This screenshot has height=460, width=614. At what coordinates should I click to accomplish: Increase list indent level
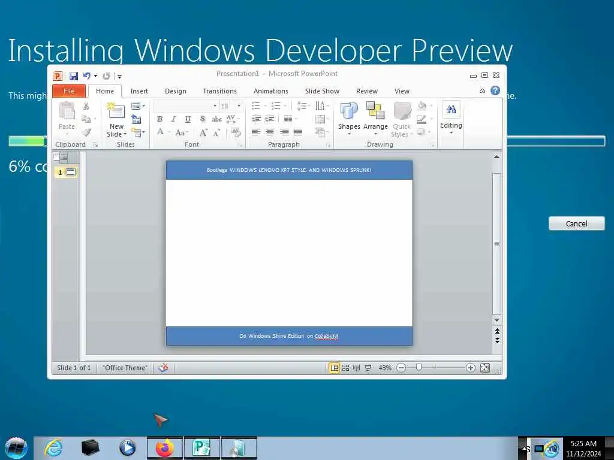(x=270, y=119)
